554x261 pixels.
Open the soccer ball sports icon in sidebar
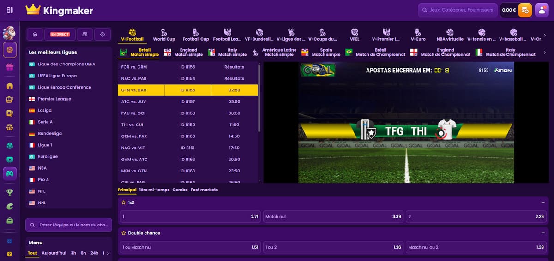(10, 146)
